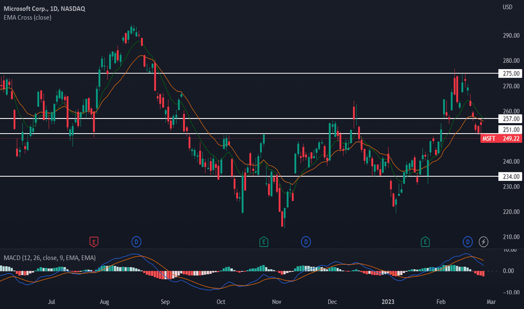Click the MSFT 249.22 current price tag

(x=502, y=139)
